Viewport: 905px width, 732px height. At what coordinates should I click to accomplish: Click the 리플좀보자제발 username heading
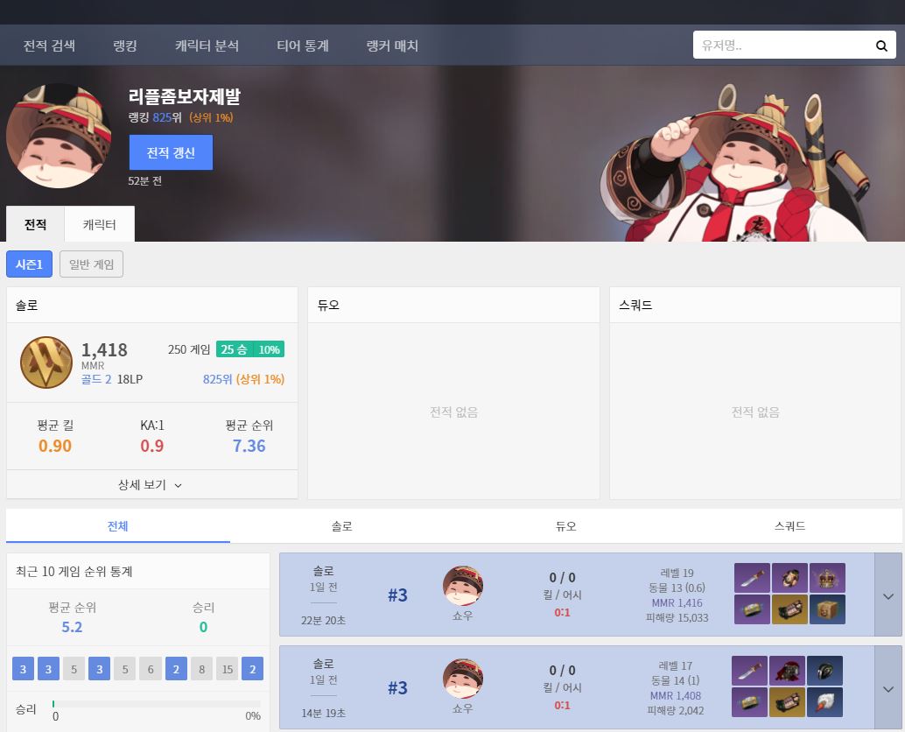tap(184, 95)
